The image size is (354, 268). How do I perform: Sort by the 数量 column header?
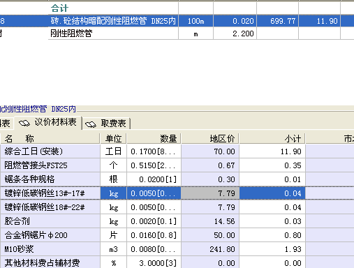(x=154, y=139)
